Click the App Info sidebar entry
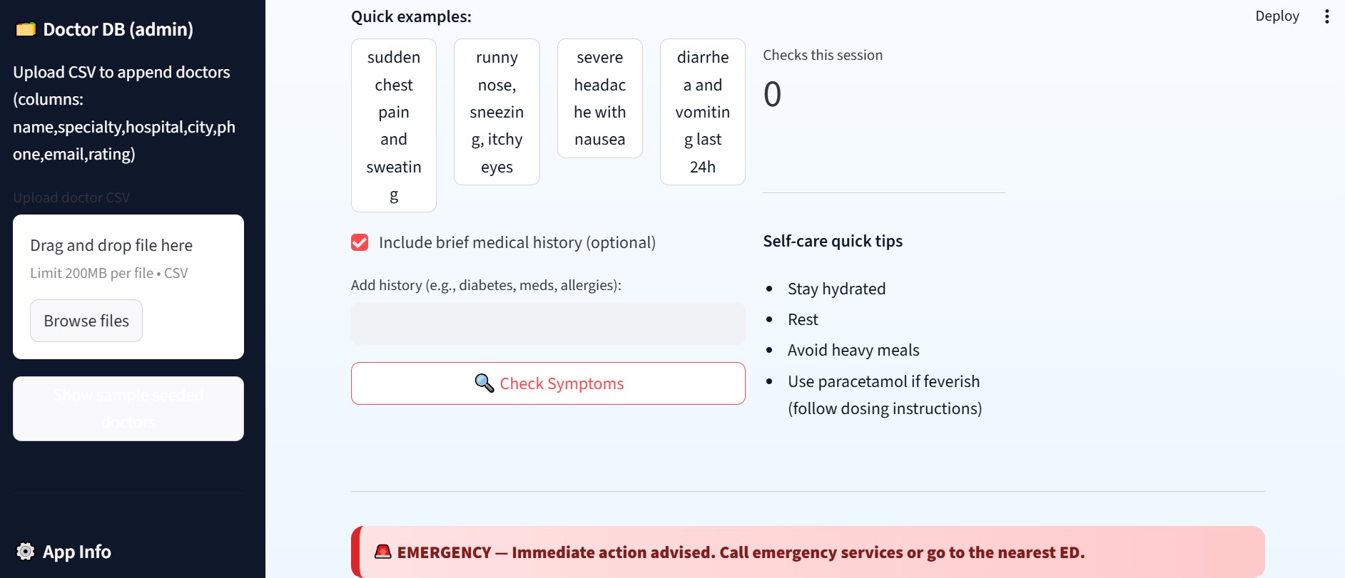Screen dimensions: 1345x578 (x=76, y=552)
